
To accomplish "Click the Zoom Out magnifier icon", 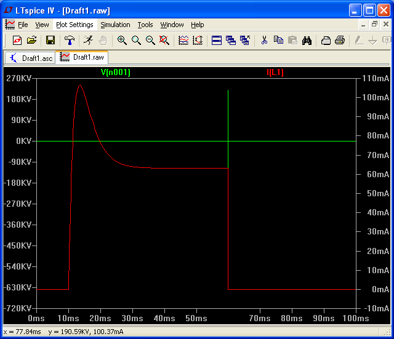I will [150, 40].
